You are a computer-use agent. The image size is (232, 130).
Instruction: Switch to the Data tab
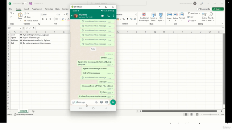pyautogui.click(x=58, y=9)
